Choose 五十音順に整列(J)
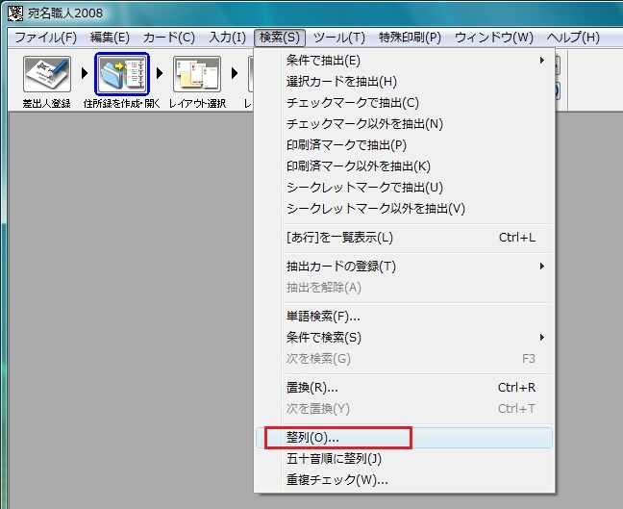 [404, 459]
